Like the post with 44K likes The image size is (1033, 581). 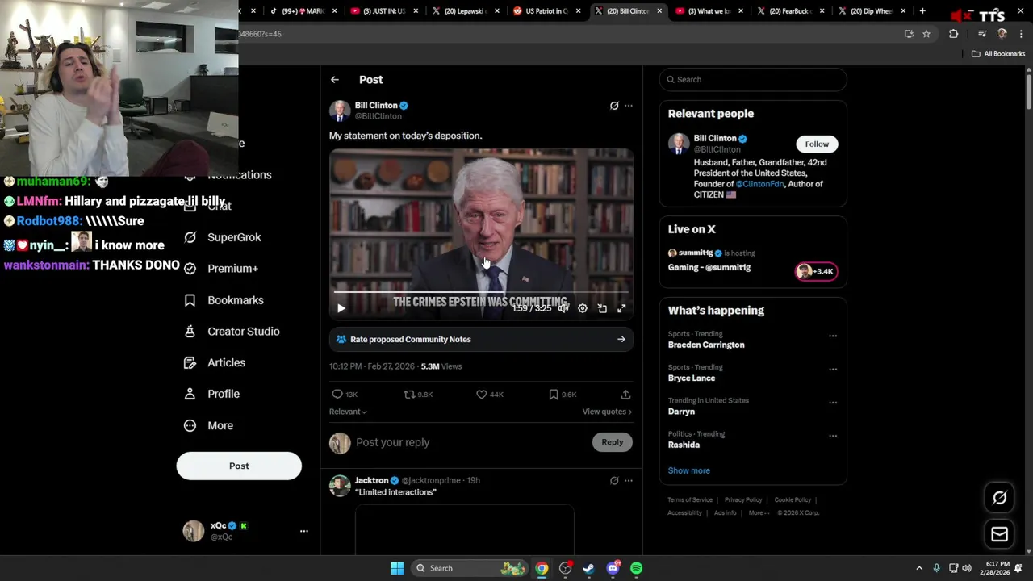490,395
